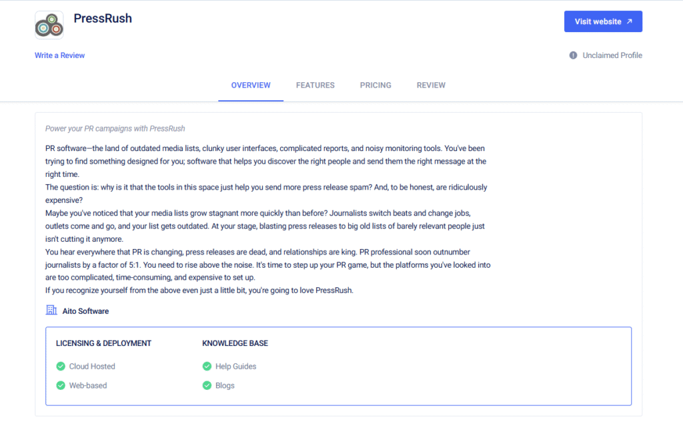Open the Write a Review link
Viewport: 683px width, 422px height.
(x=60, y=55)
